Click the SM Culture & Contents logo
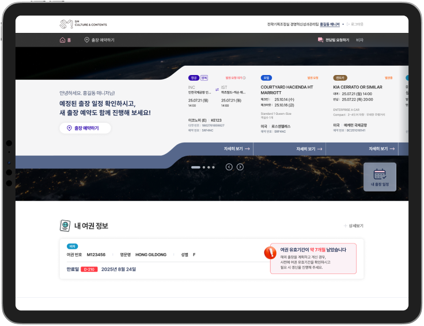This screenshot has width=424, height=326. tap(83, 24)
